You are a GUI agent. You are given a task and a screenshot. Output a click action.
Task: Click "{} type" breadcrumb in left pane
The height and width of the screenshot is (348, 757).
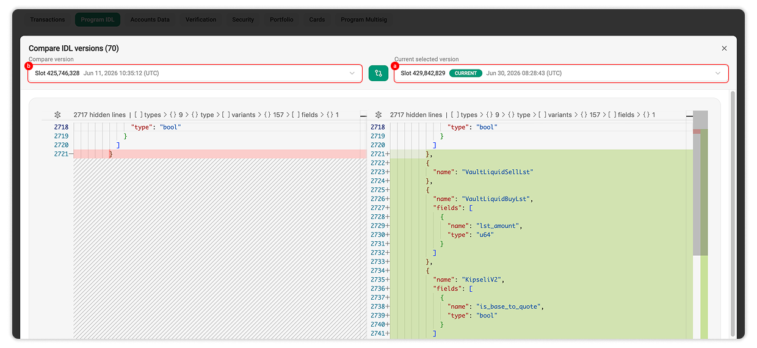(202, 115)
